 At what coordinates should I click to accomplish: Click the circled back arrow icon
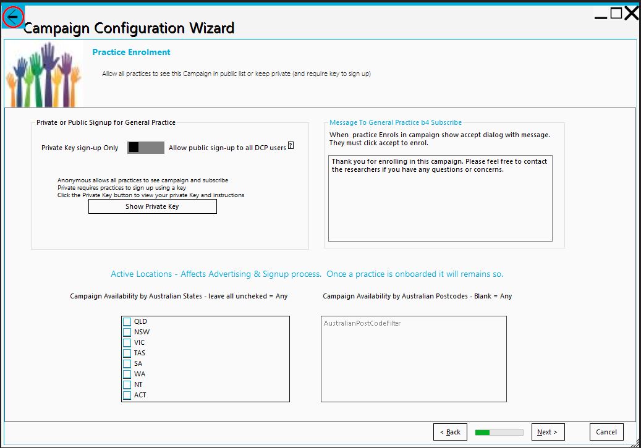tap(13, 17)
